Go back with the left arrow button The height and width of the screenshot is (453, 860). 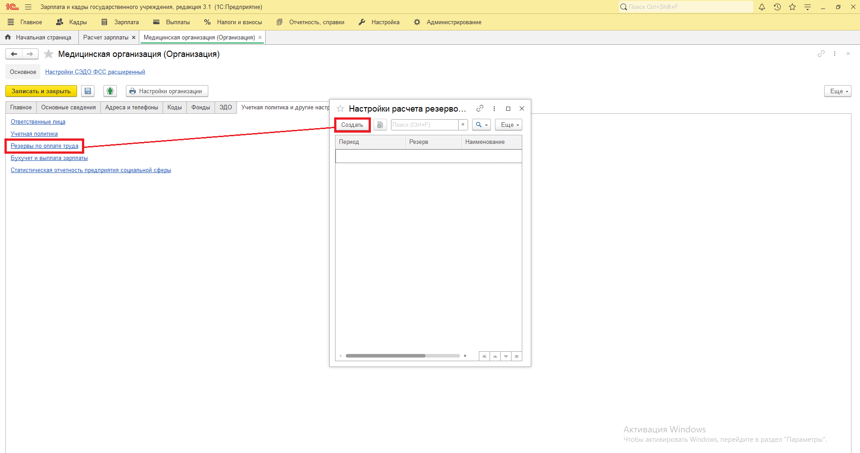14,54
